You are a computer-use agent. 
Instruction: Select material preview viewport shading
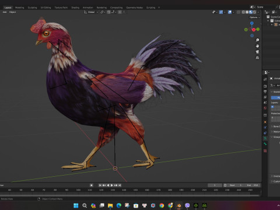tap(251, 12)
